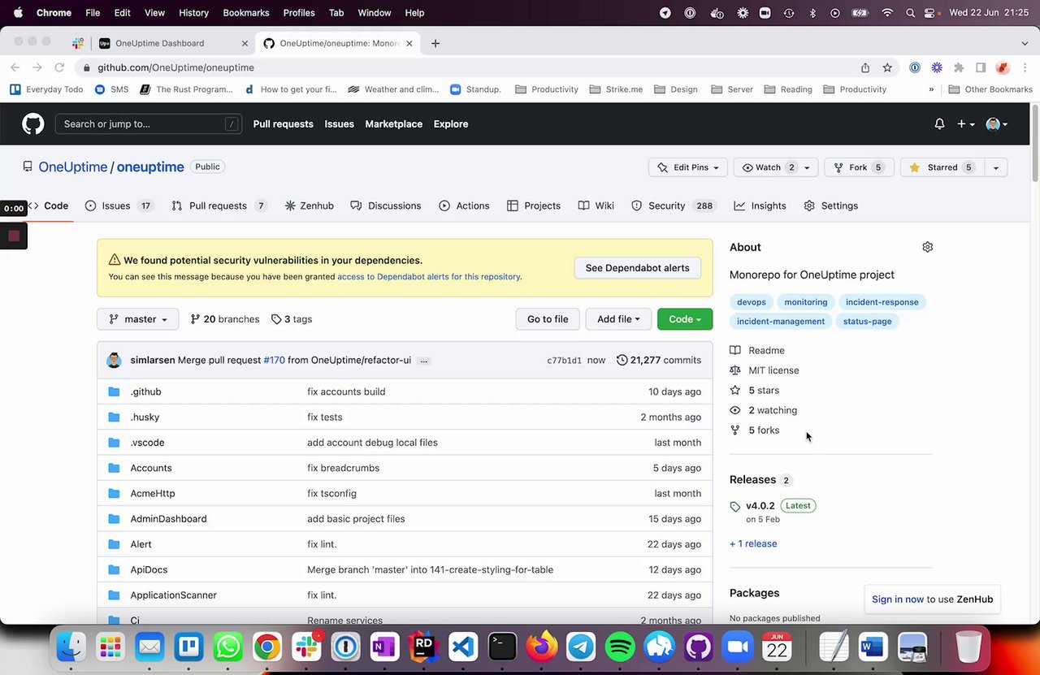Open Slack from the dock

[x=306, y=647]
